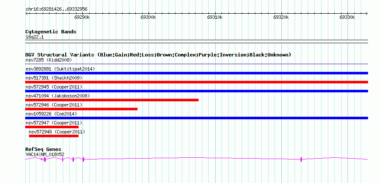Click the isolated VAC14 exon near 69323k
The image size is (380, 183).
301,159
